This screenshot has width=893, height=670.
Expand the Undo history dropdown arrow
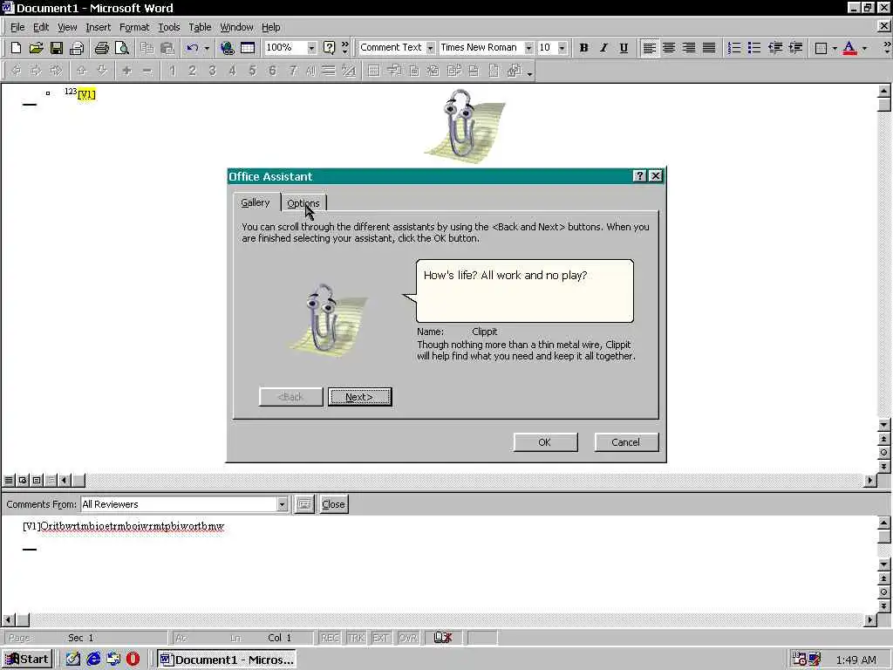pyautogui.click(x=207, y=48)
